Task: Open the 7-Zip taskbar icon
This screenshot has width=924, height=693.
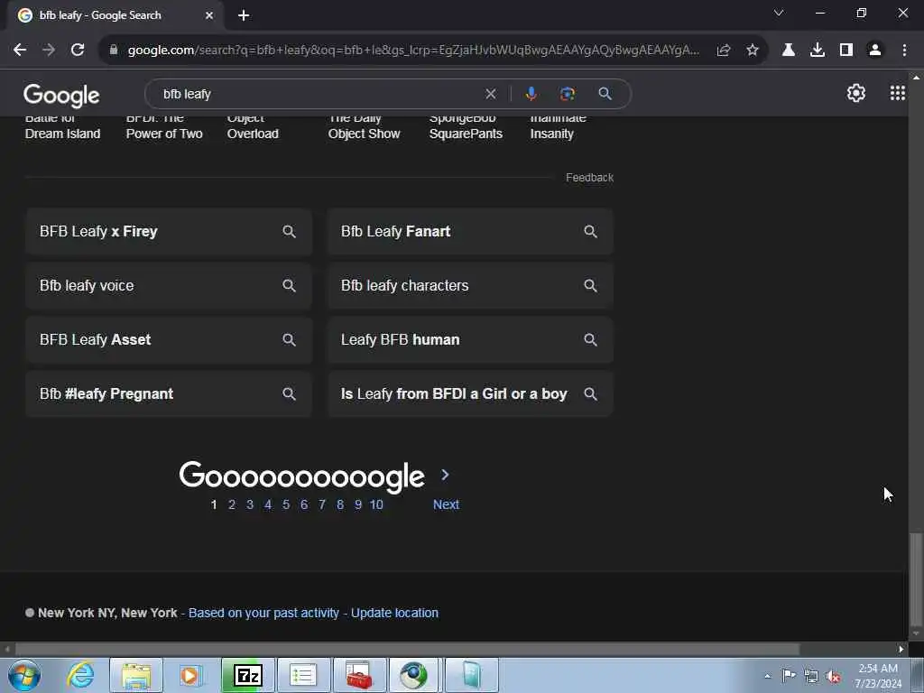Action: 247,675
